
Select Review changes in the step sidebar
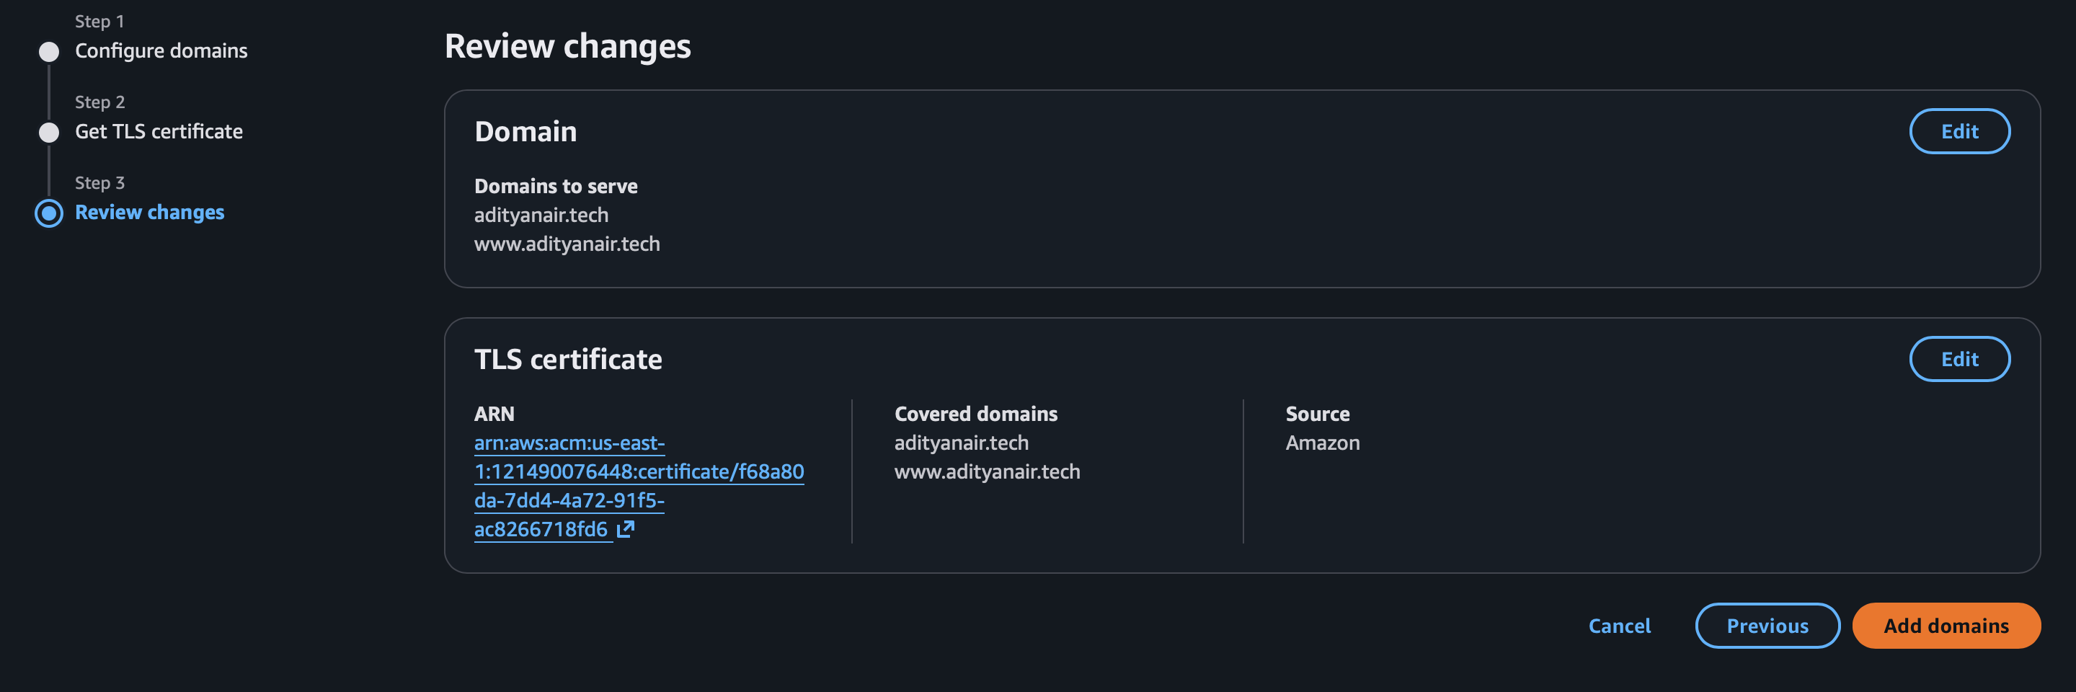point(150,213)
